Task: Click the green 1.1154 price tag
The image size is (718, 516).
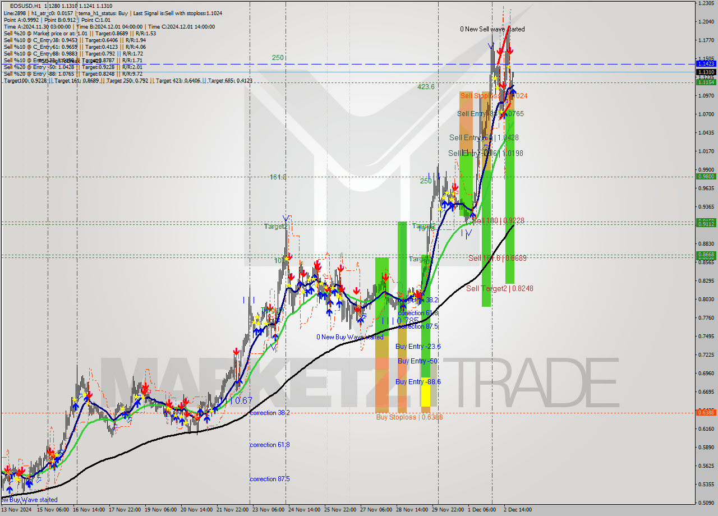Action: pyautogui.click(x=706, y=82)
